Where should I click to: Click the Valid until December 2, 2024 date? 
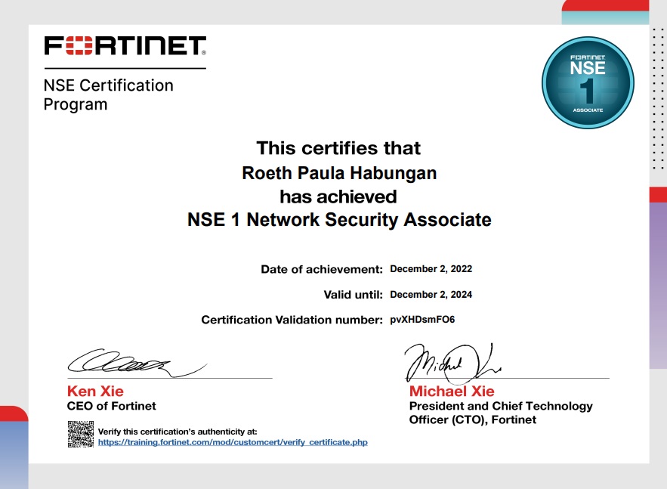point(431,294)
